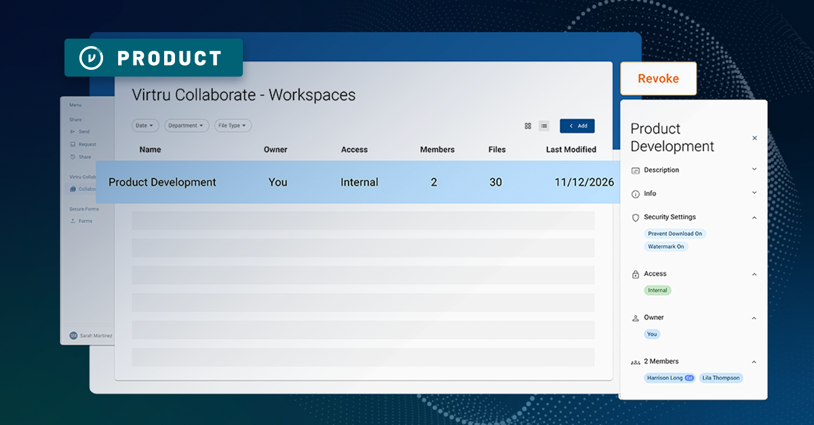814x425 pixels.
Task: Switch to list view icon
Action: tap(544, 126)
